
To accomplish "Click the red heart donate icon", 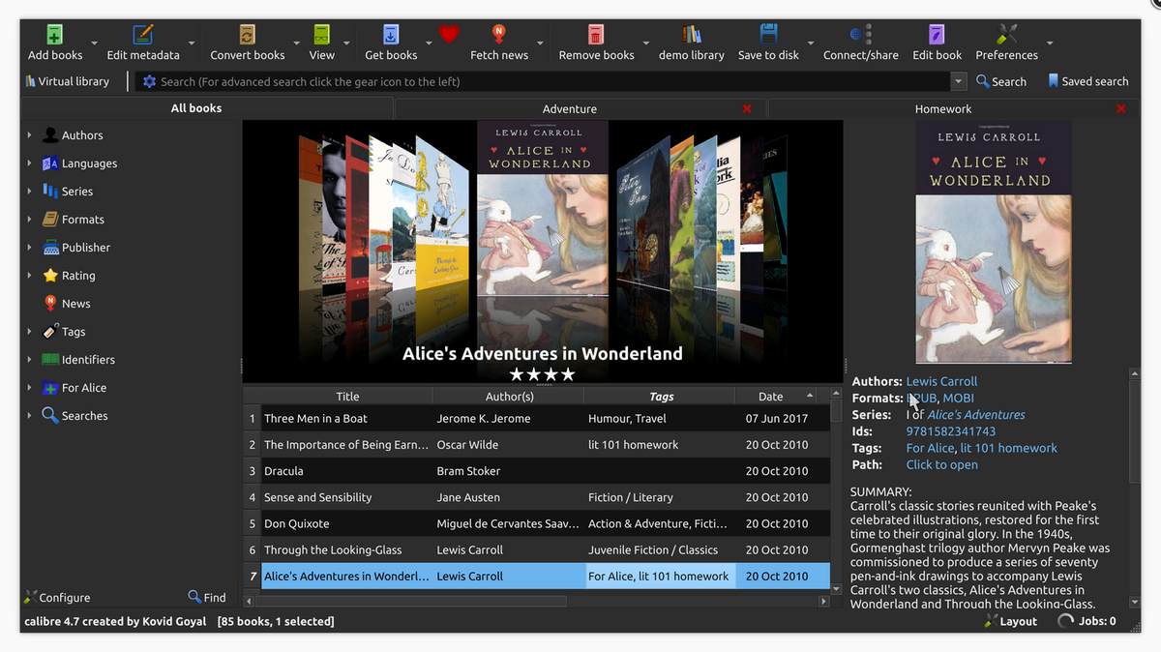I will click(x=449, y=35).
